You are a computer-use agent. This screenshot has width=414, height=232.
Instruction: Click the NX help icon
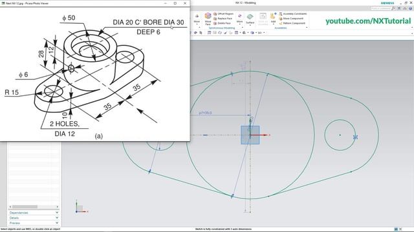click(410, 8)
